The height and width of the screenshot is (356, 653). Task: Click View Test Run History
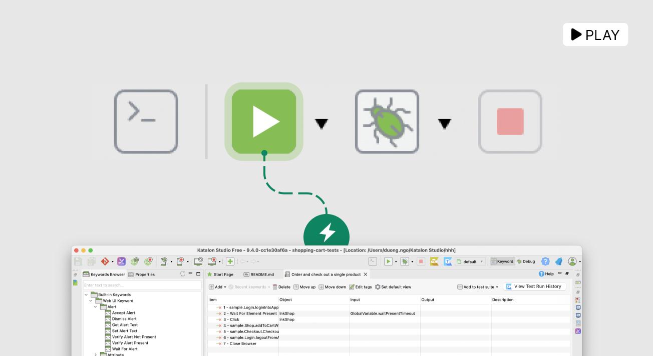click(538, 286)
